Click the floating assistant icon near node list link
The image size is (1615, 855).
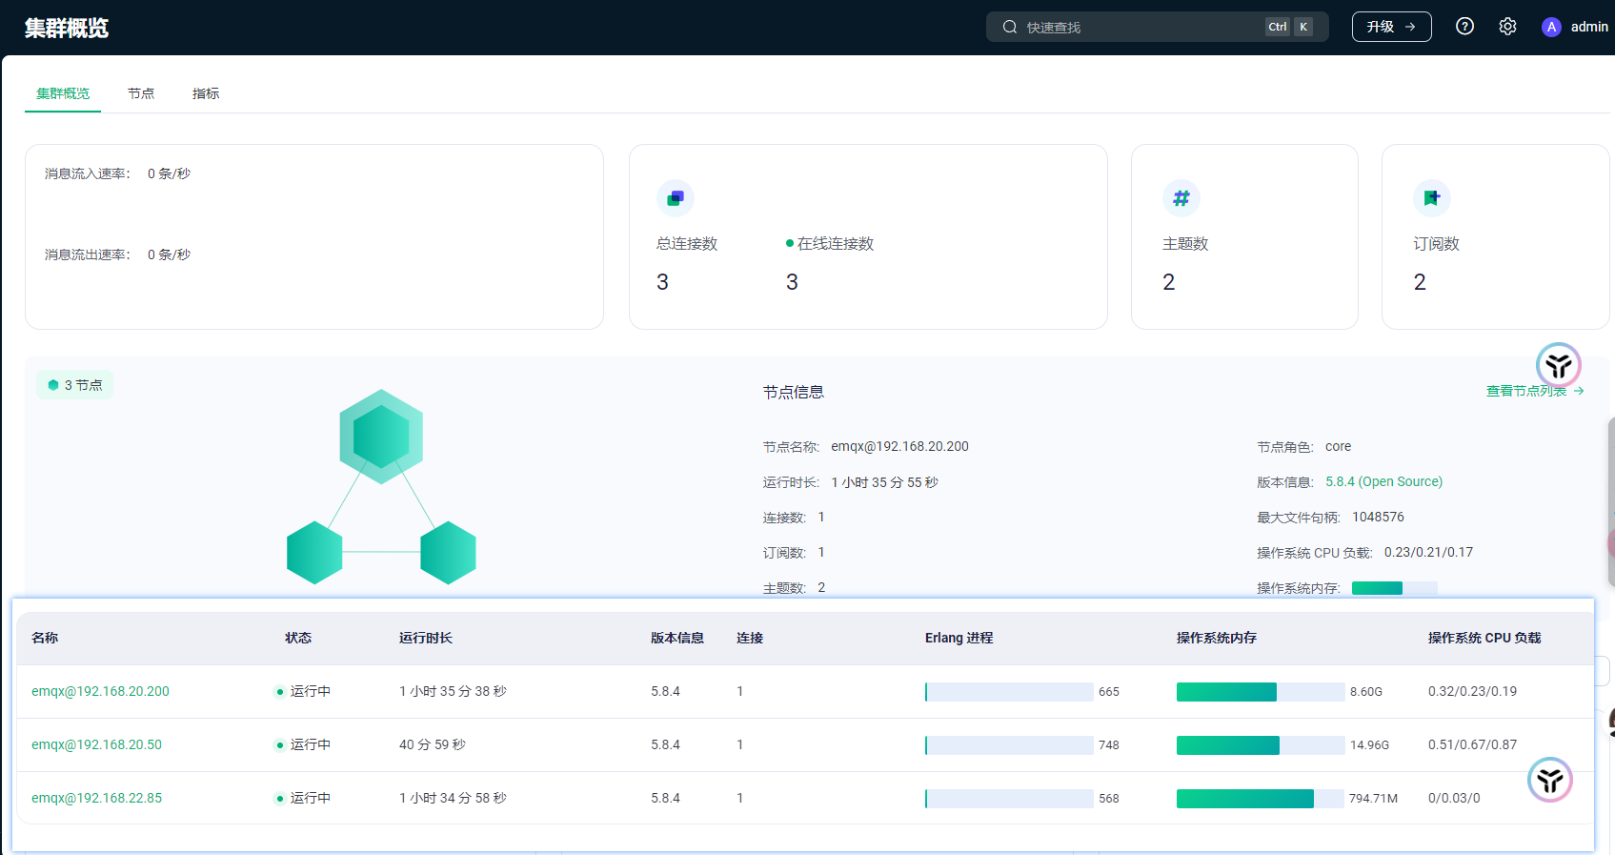click(1558, 365)
